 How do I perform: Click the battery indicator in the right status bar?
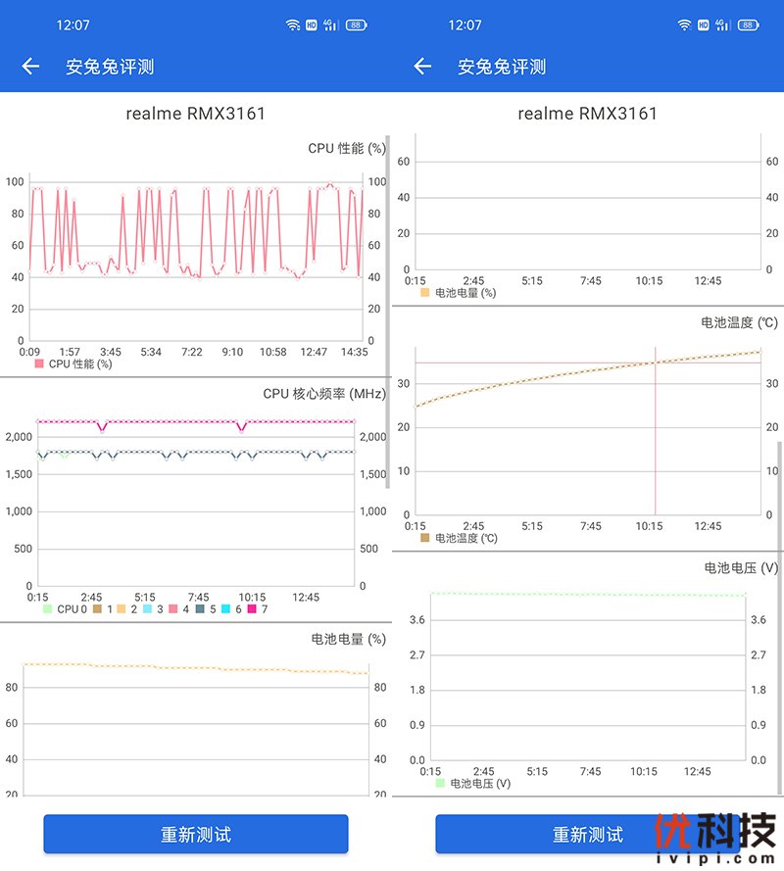[x=748, y=24]
